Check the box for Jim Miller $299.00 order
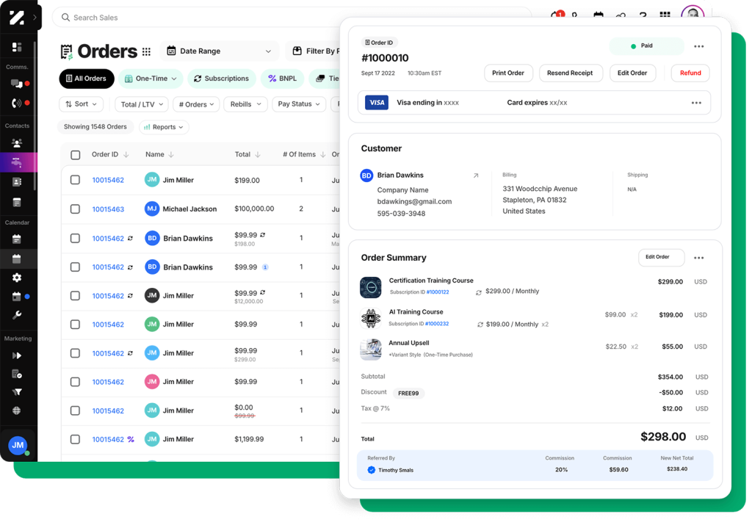 (76, 353)
